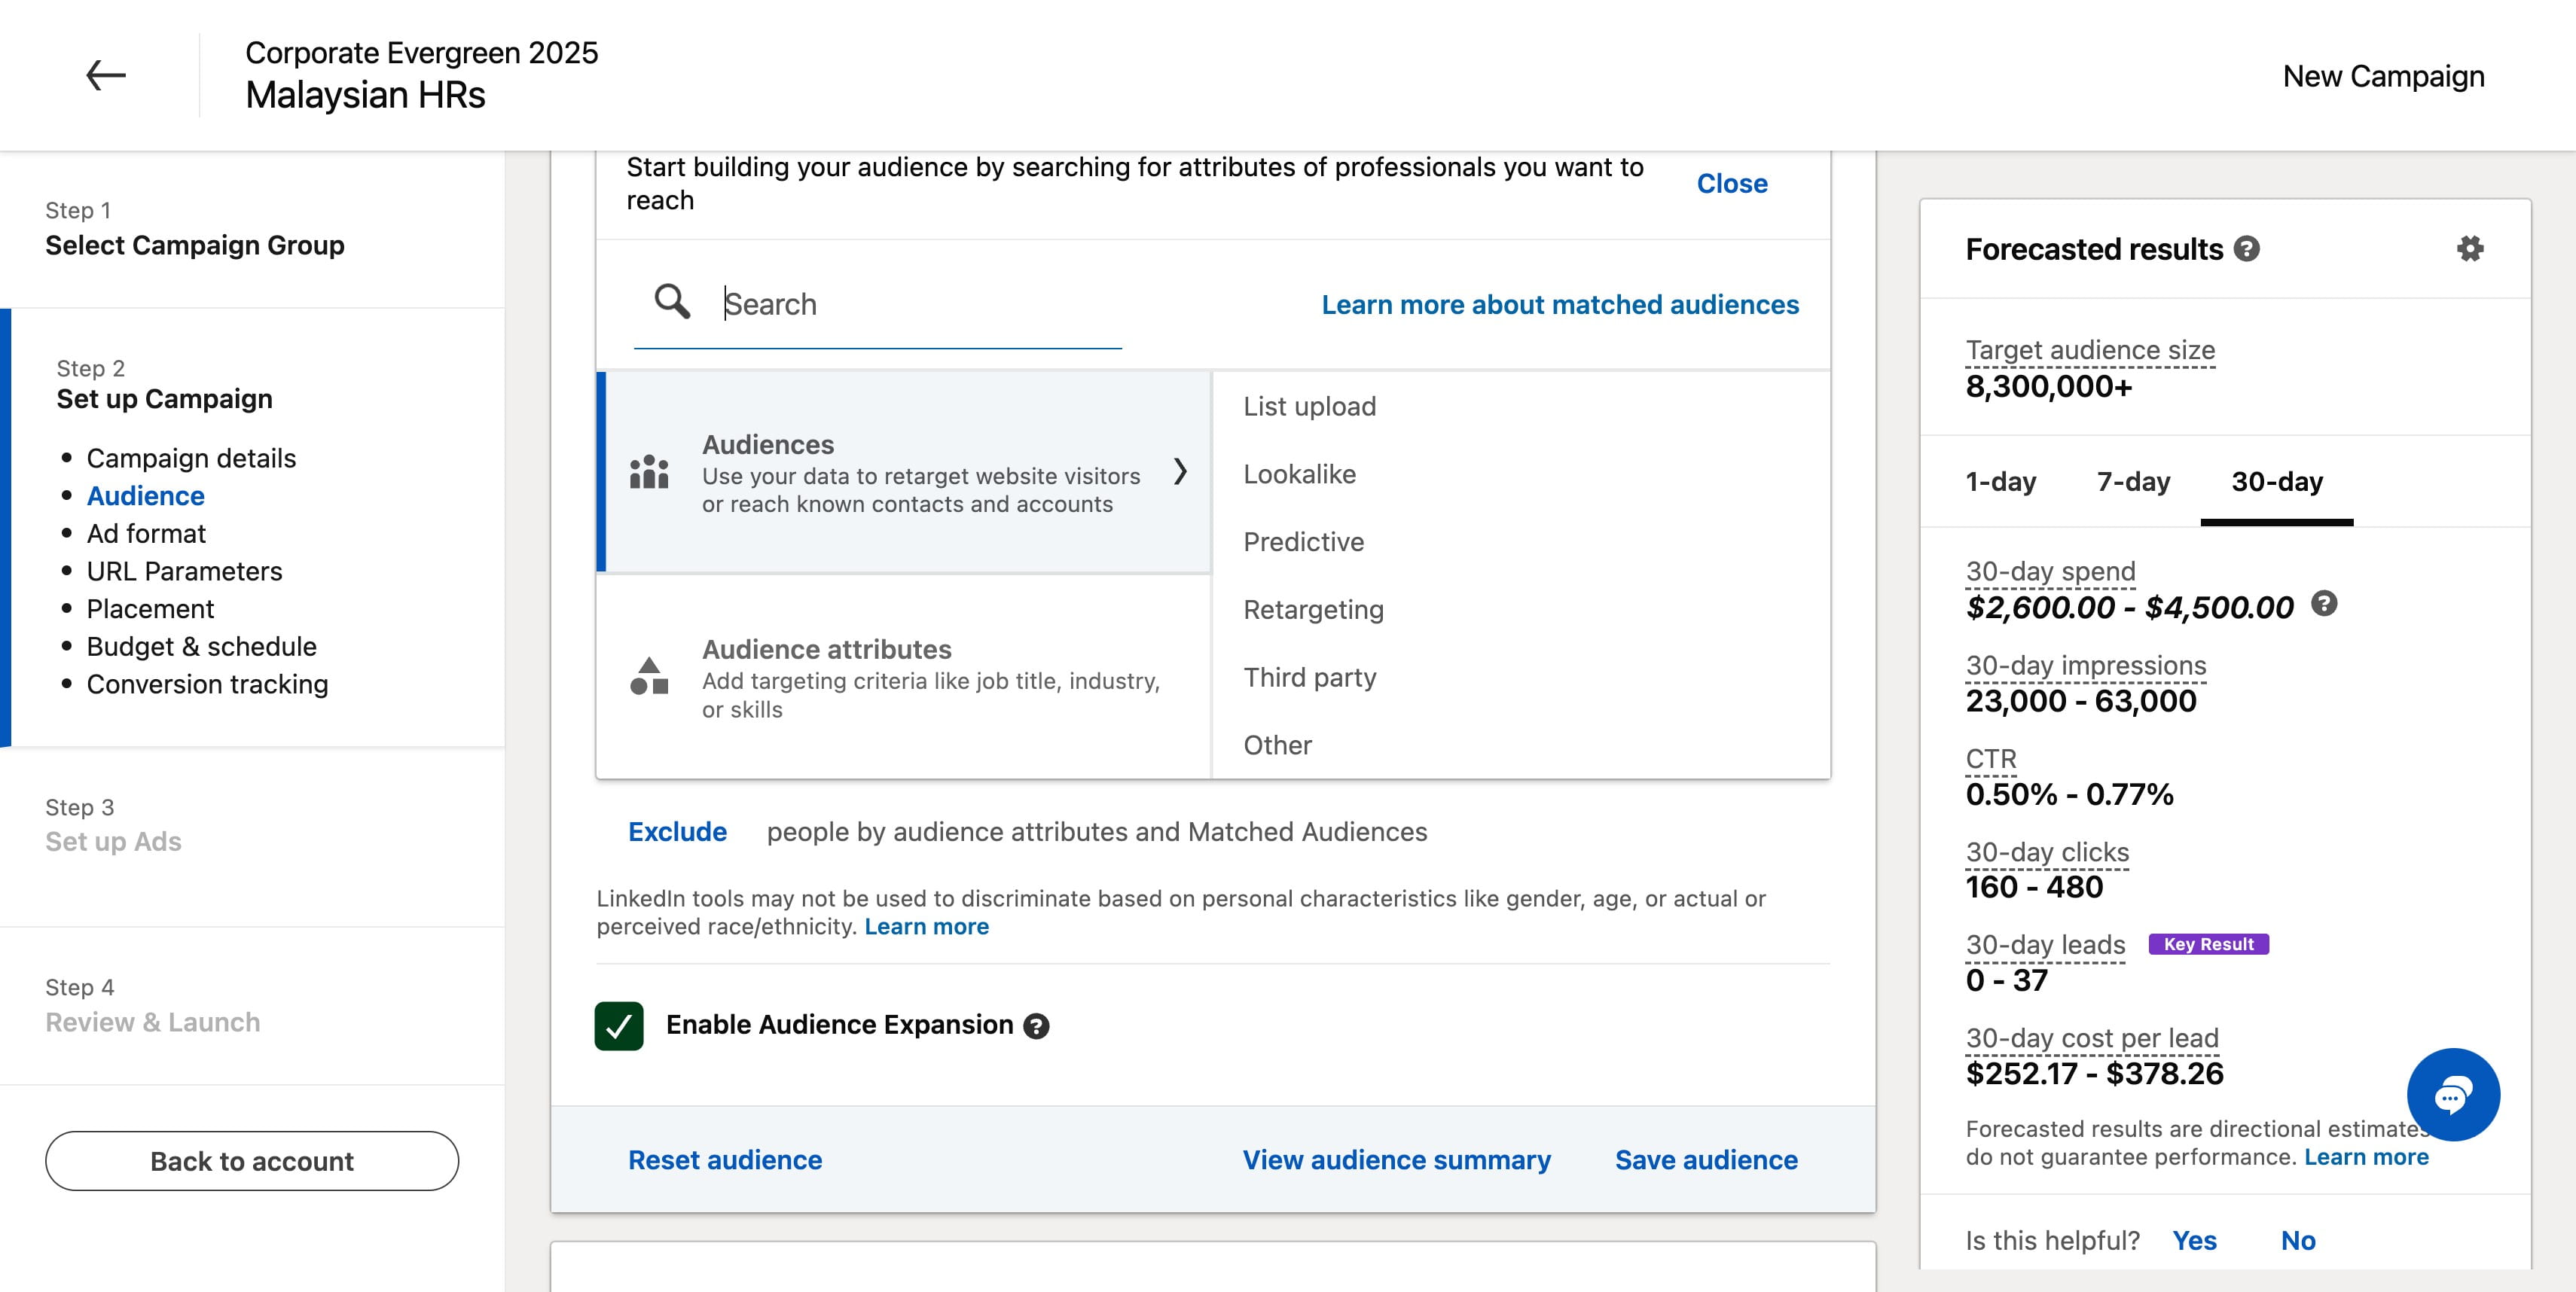Click Save audience link

pyautogui.click(x=1706, y=1160)
